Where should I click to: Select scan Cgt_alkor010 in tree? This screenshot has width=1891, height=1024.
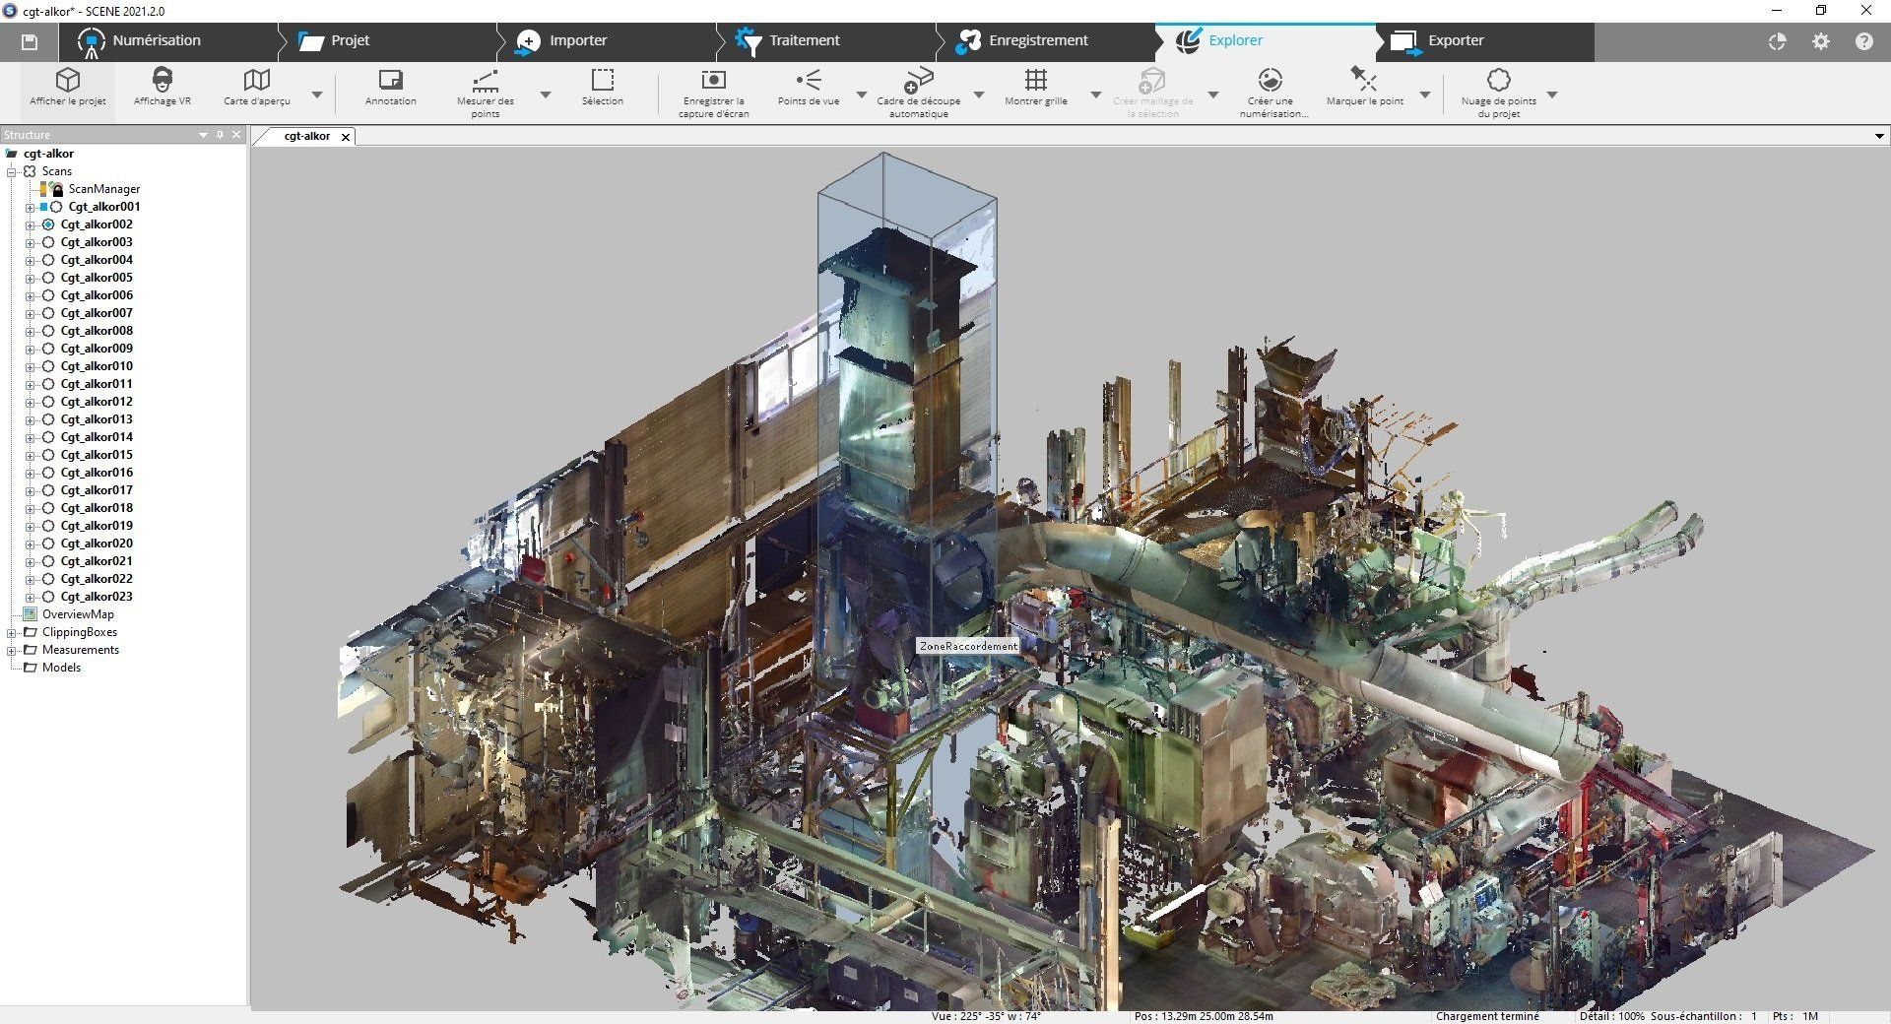pyautogui.click(x=97, y=366)
